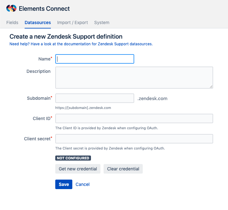The width and height of the screenshot is (228, 210).
Task: Click the Subdomain field label
Action: coord(39,98)
